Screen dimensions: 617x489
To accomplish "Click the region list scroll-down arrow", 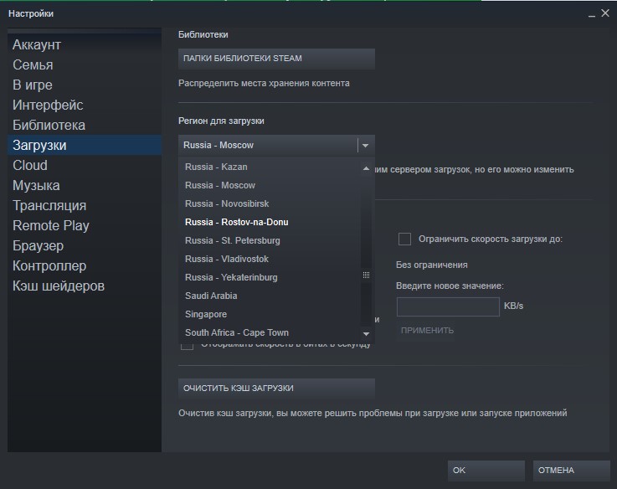I will (367, 334).
